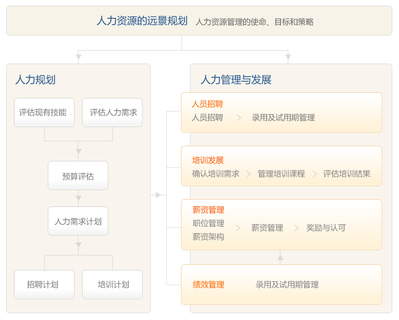Open 管理培训课程 step
Viewport: 399px width, 320px height.
281,174
